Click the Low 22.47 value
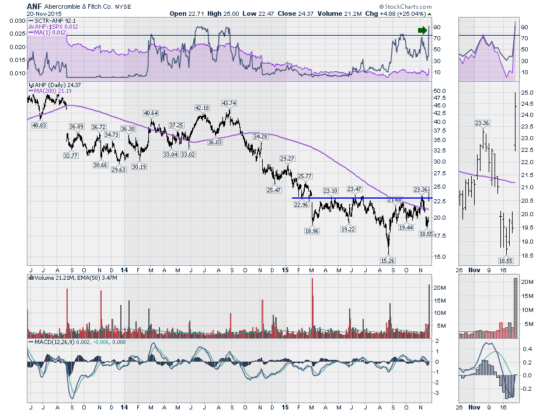 click(258, 13)
